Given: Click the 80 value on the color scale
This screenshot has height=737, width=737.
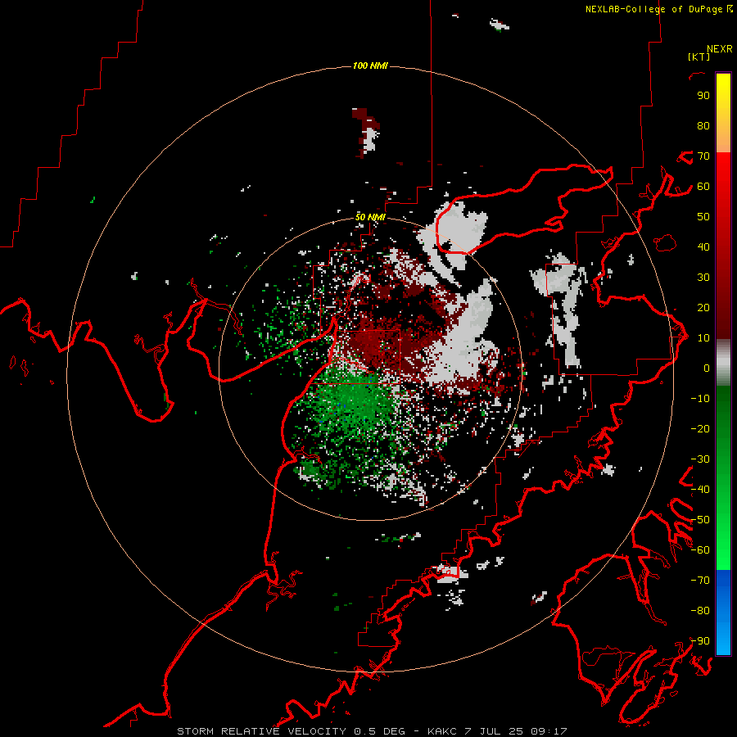Looking at the screenshot, I should pyautogui.click(x=703, y=126).
